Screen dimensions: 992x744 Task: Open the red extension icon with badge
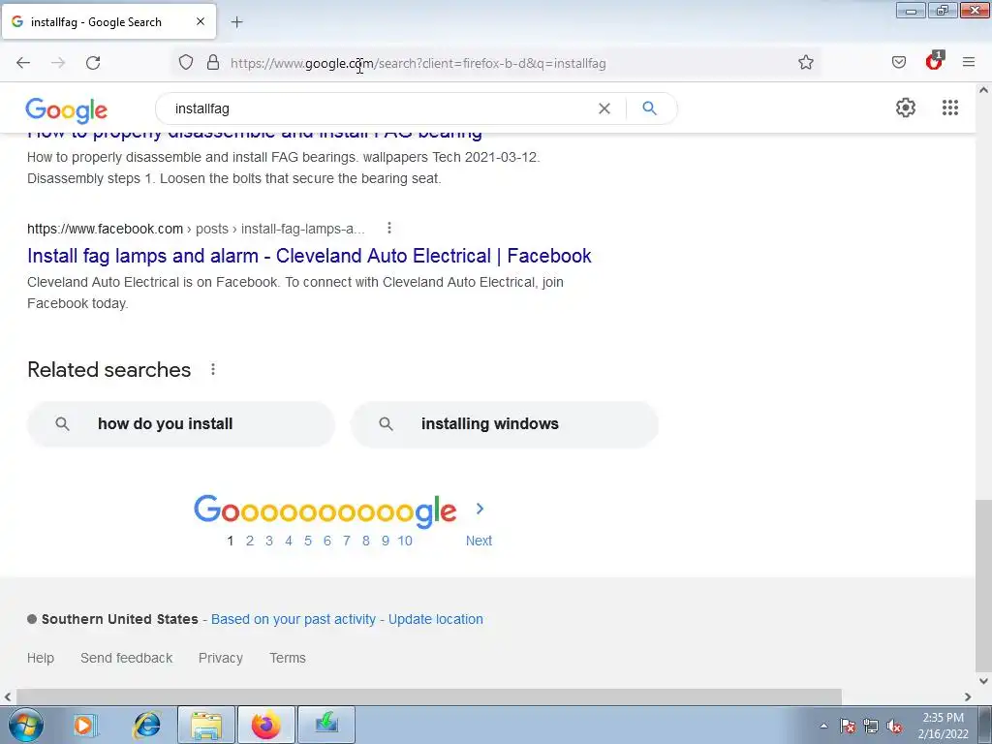[934, 61]
